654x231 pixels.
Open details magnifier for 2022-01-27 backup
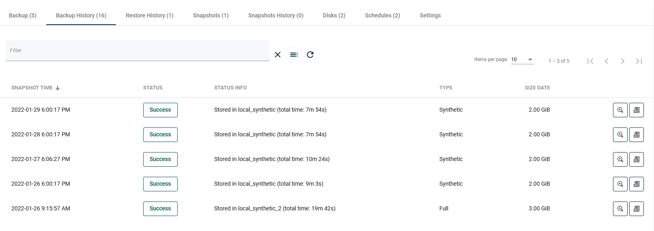620,159
